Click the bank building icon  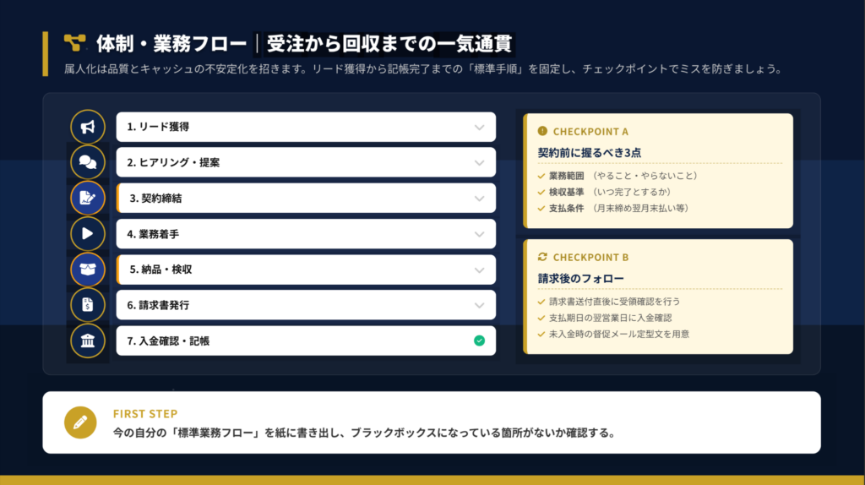88,341
